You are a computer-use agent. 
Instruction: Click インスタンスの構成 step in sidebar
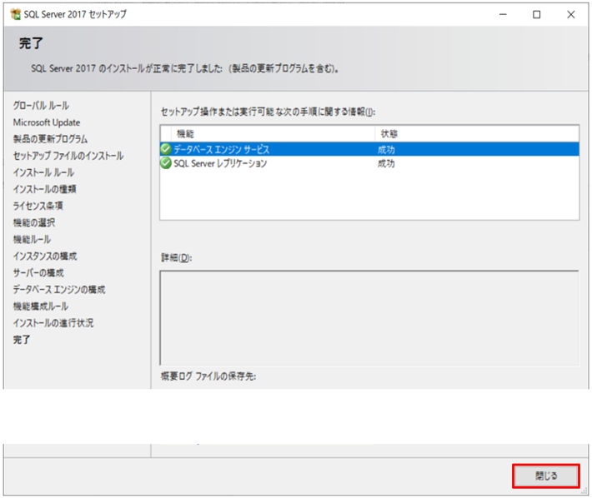pos(45,256)
